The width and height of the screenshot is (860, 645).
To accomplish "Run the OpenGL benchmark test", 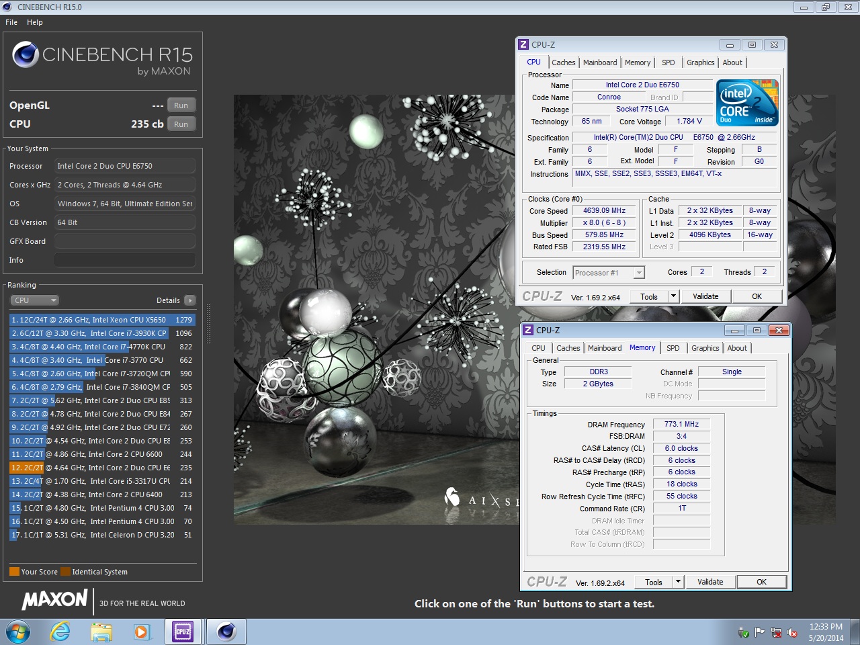I will (x=181, y=105).
